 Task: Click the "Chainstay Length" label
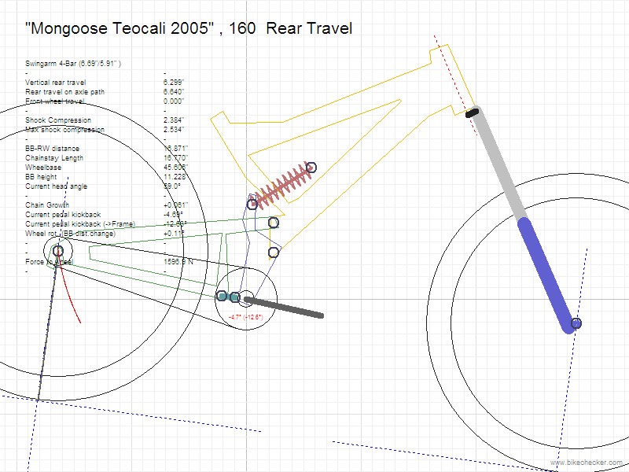click(x=54, y=158)
